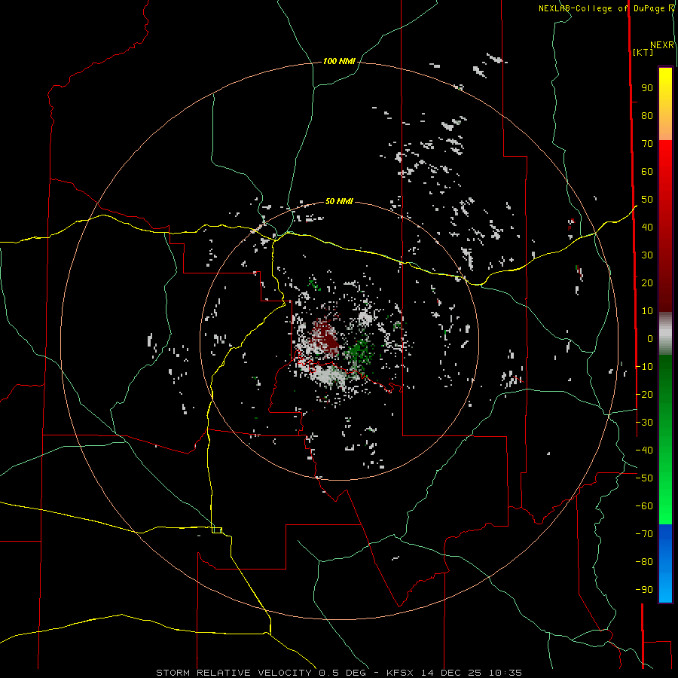Image resolution: width=678 pixels, height=678 pixels.
Task: Select the 80 value on the velocity scale
Action: (647, 116)
